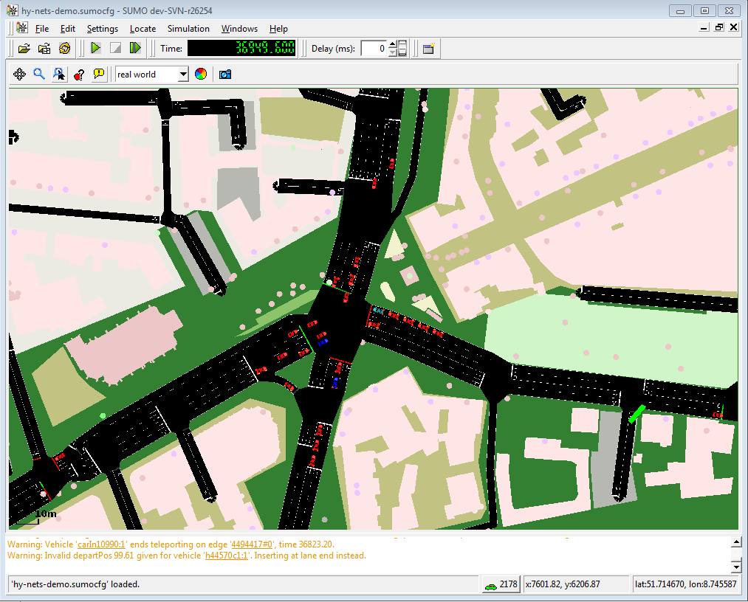Open the color wheel visualization settings
This screenshot has width=748, height=602.
tap(200, 75)
